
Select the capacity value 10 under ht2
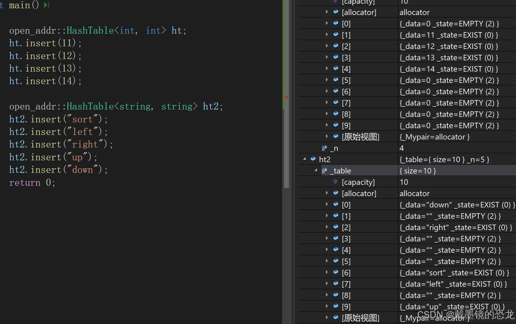pyautogui.click(x=404, y=182)
